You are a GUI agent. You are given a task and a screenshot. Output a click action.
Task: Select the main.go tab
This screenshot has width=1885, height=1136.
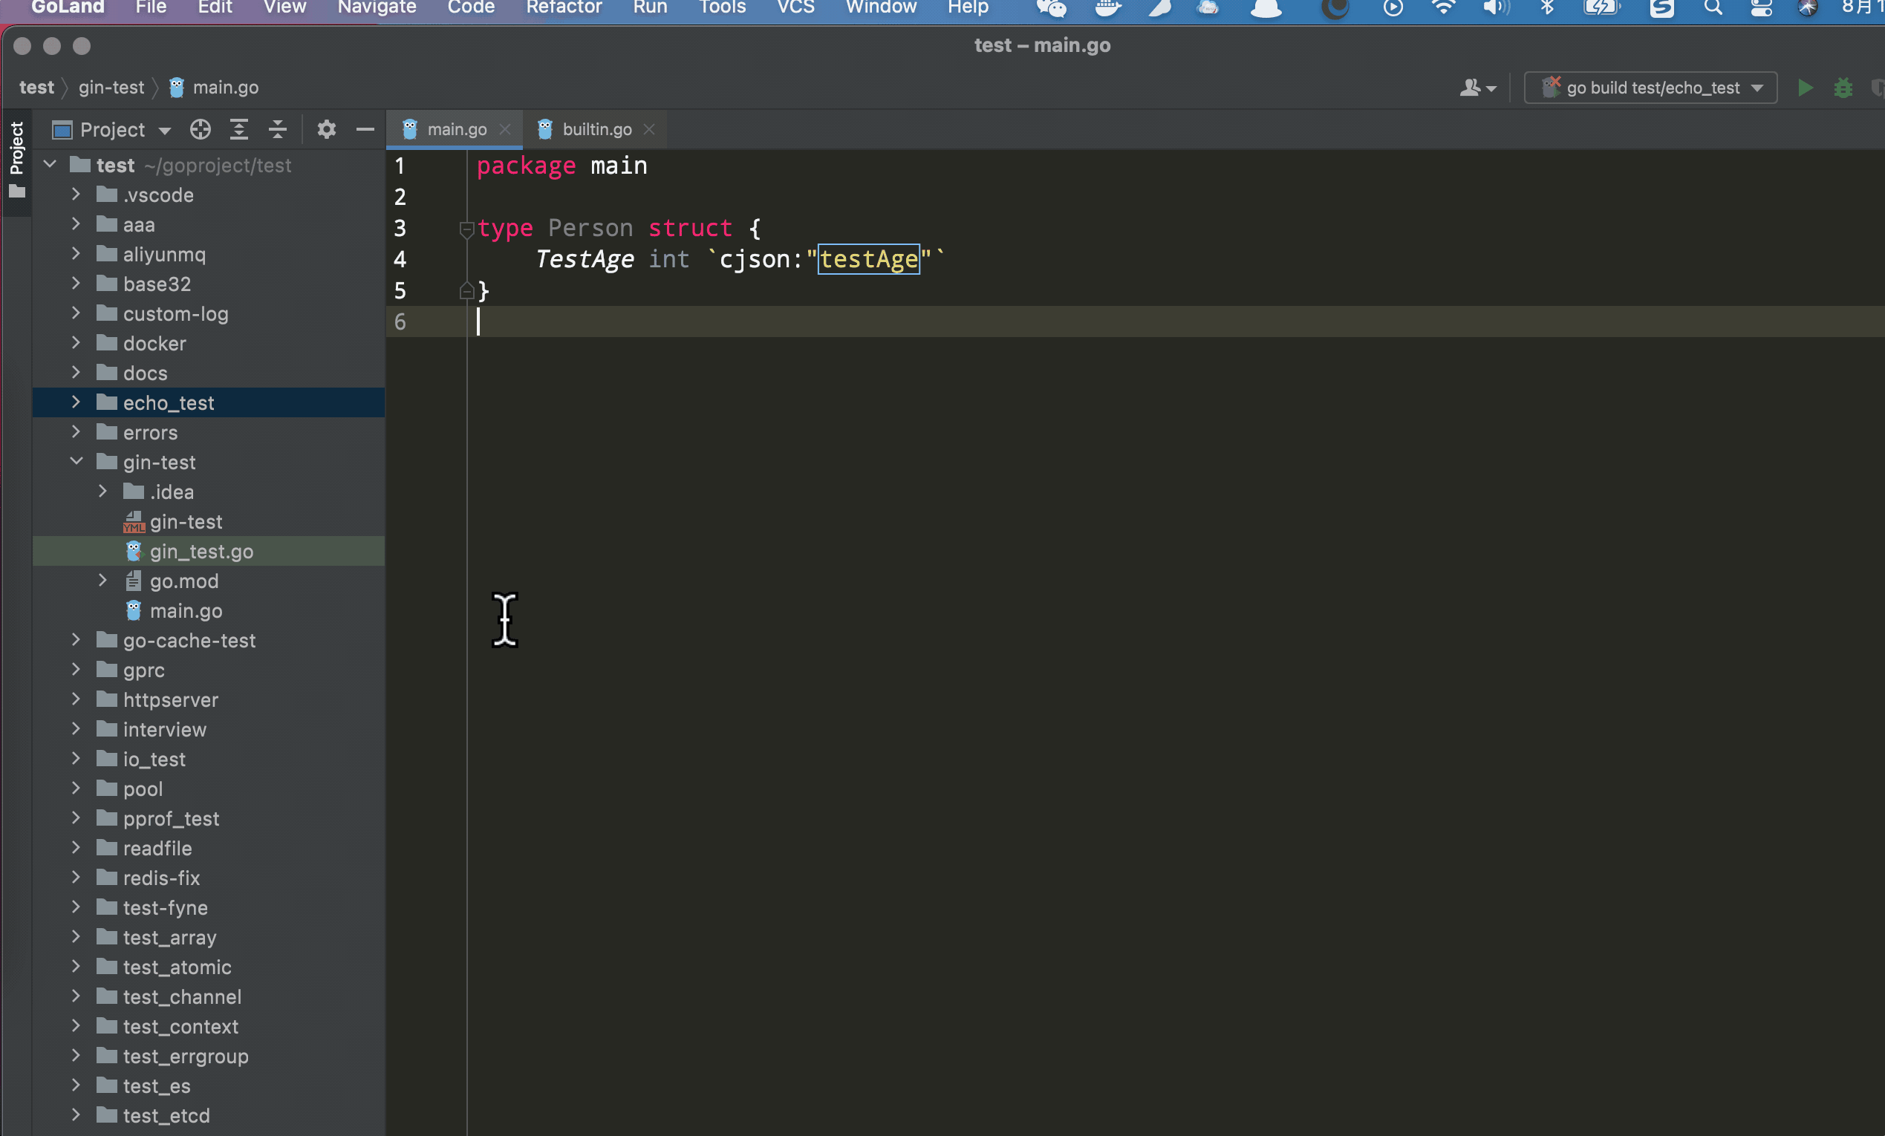click(457, 128)
